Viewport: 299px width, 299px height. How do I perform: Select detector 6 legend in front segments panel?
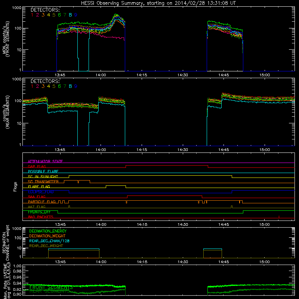tap(59, 15)
